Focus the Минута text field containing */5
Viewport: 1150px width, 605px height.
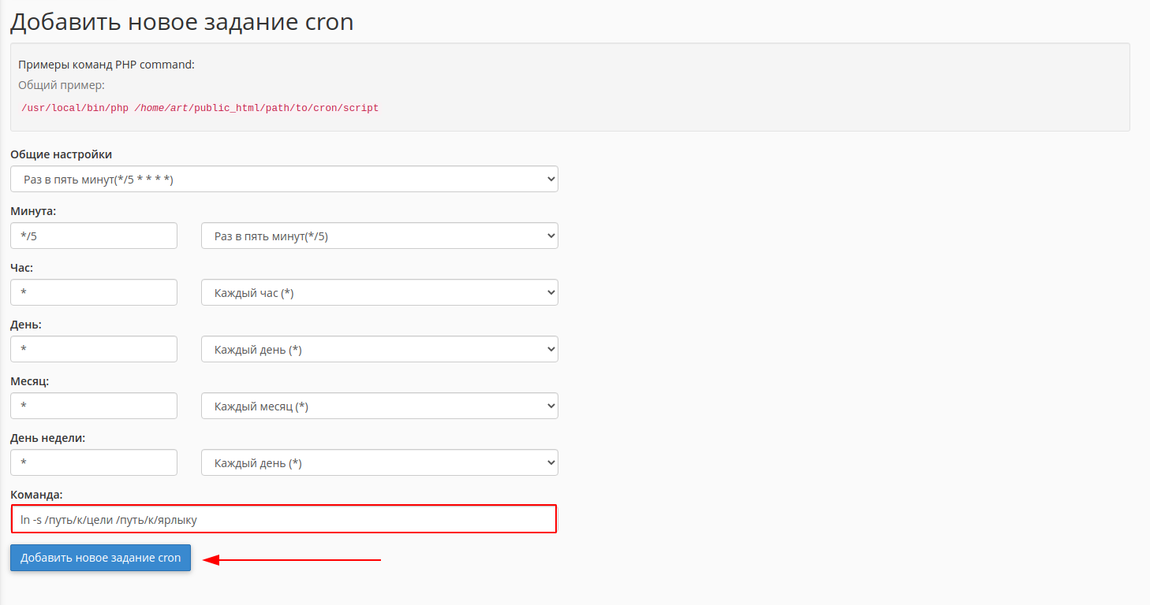pyautogui.click(x=94, y=236)
